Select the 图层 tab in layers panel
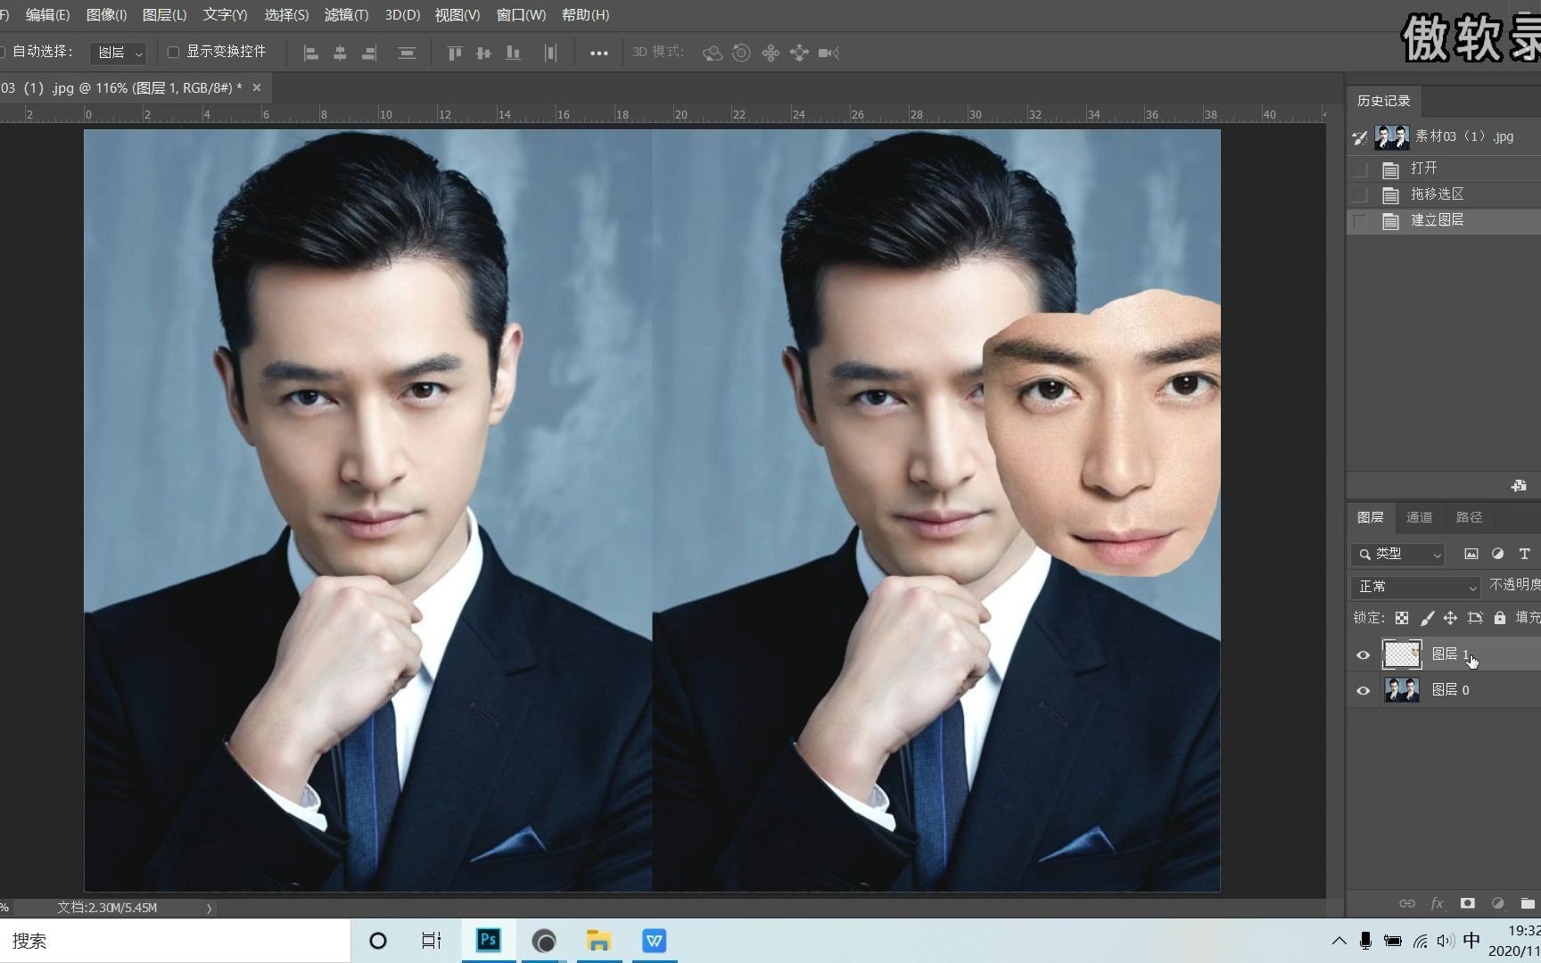This screenshot has height=963, width=1541. pyautogui.click(x=1370, y=518)
